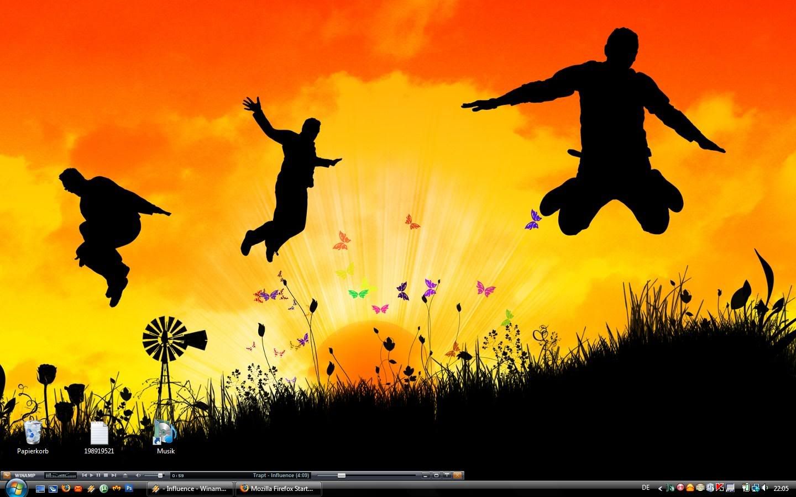Click the Firefox quick launch icon
This screenshot has width=796, height=497.
tap(66, 488)
